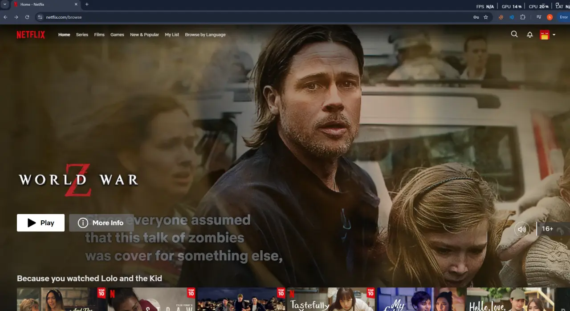Viewport: 570px width, 311px height.
Task: Open the Games menu
Action: coord(117,35)
